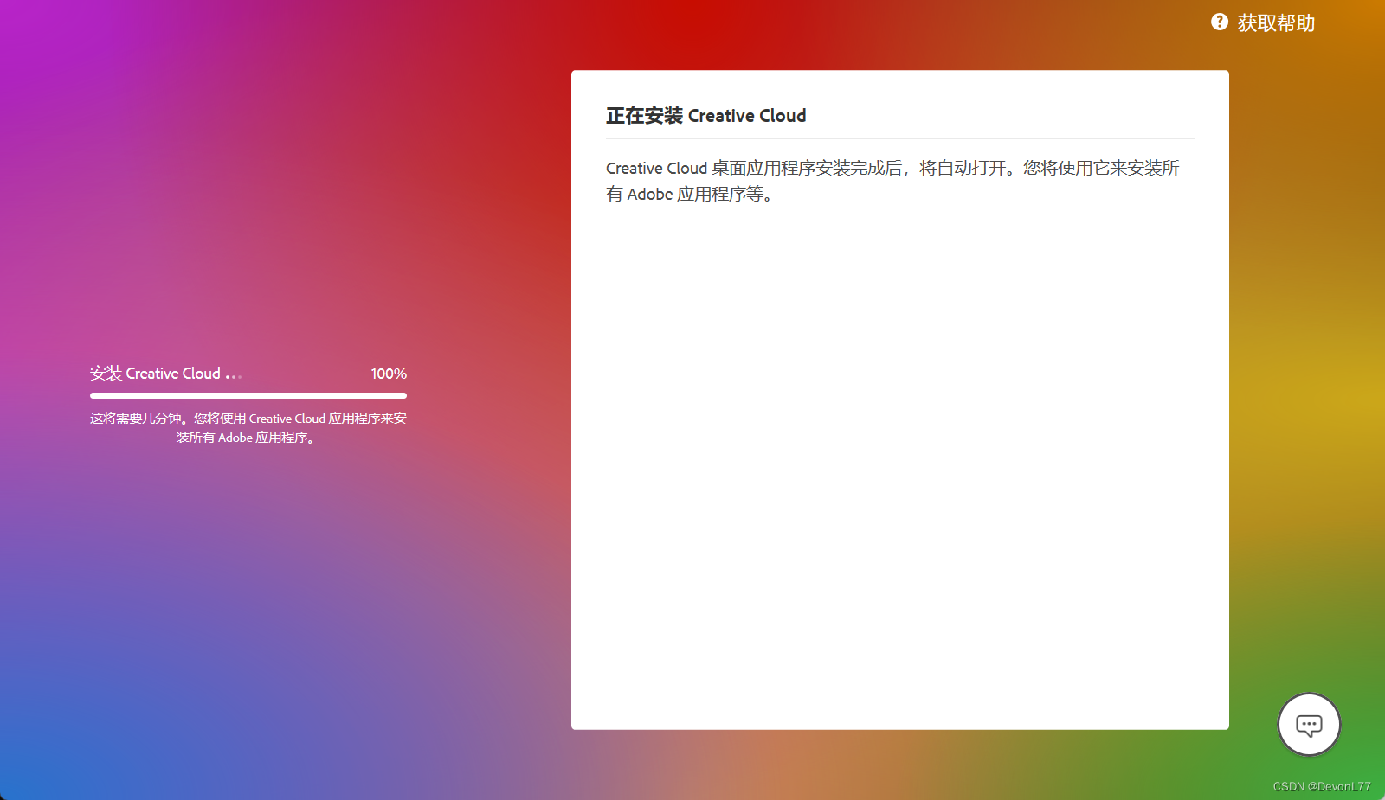This screenshot has height=800, width=1385.
Task: Click the 正在安装 Creative Cloud heading
Action: 705,116
